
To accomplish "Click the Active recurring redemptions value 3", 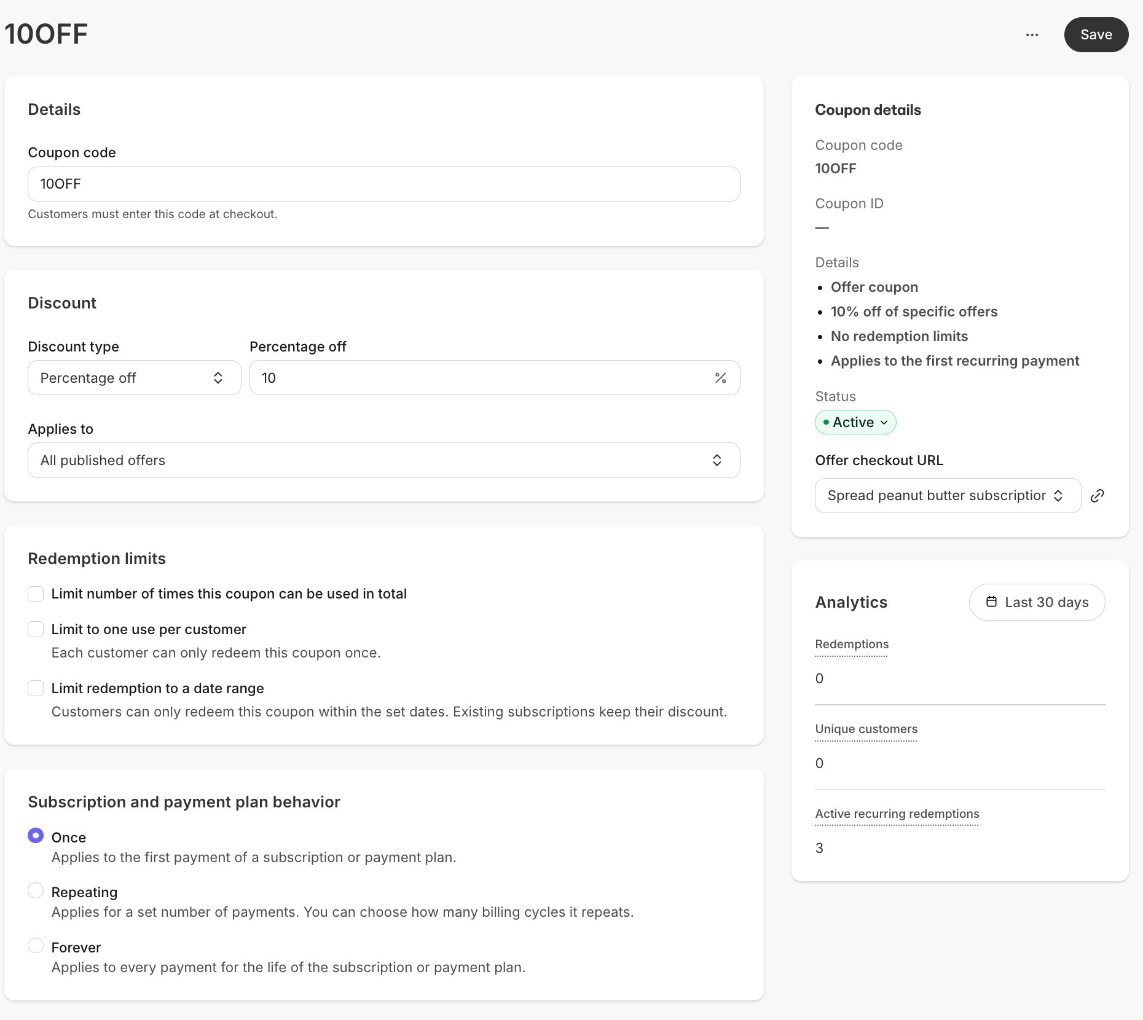I will [x=819, y=849].
